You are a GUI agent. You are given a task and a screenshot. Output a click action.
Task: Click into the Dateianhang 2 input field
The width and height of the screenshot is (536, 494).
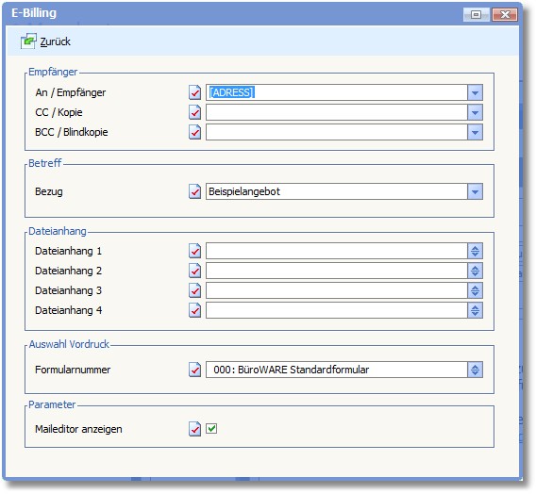(x=336, y=271)
